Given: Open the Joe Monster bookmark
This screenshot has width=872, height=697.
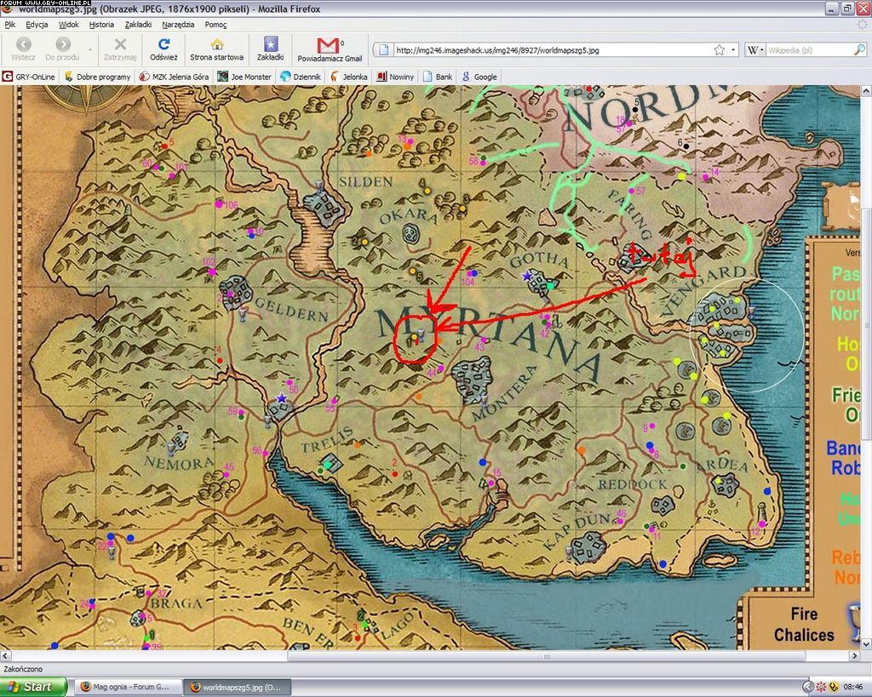Looking at the screenshot, I should pos(244,77).
